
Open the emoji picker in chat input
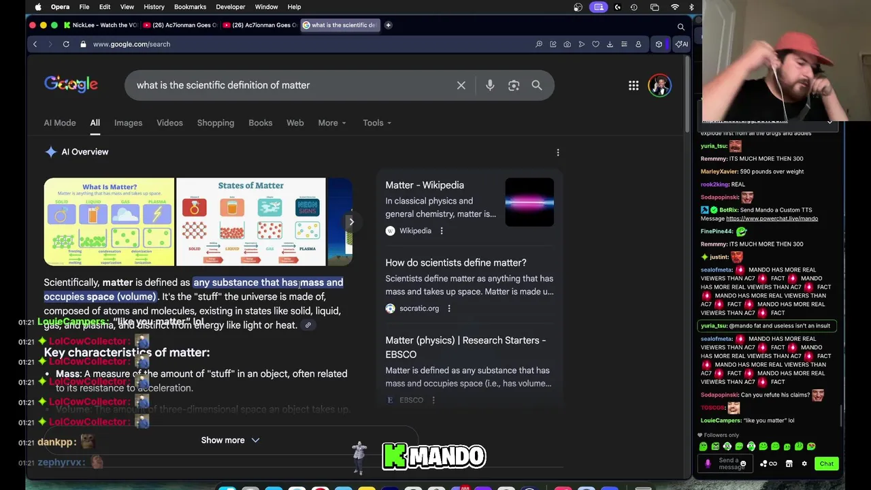click(x=743, y=464)
